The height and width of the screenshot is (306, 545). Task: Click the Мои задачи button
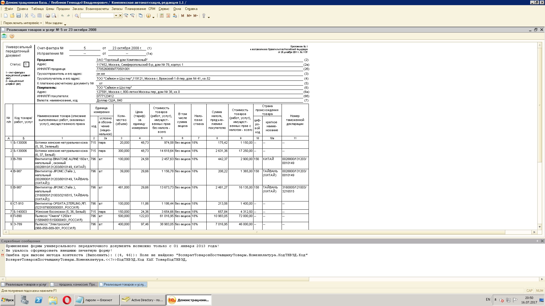point(54,23)
